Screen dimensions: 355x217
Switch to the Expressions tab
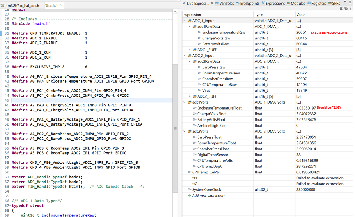click(273, 3)
